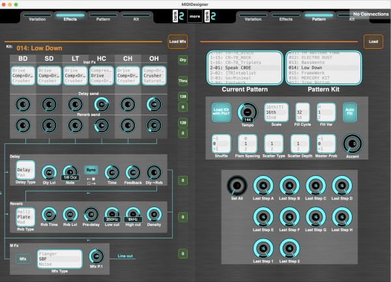391x282 pixels.
Task: Click the Last Step E knob
Action: pyautogui.click(x=263, y=217)
